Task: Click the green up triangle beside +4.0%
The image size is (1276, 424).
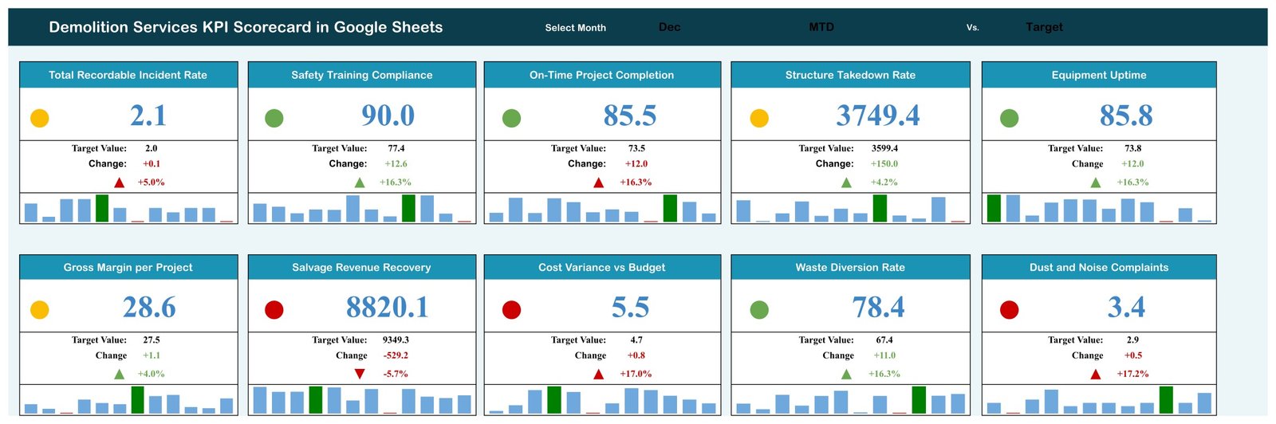Action: point(120,374)
